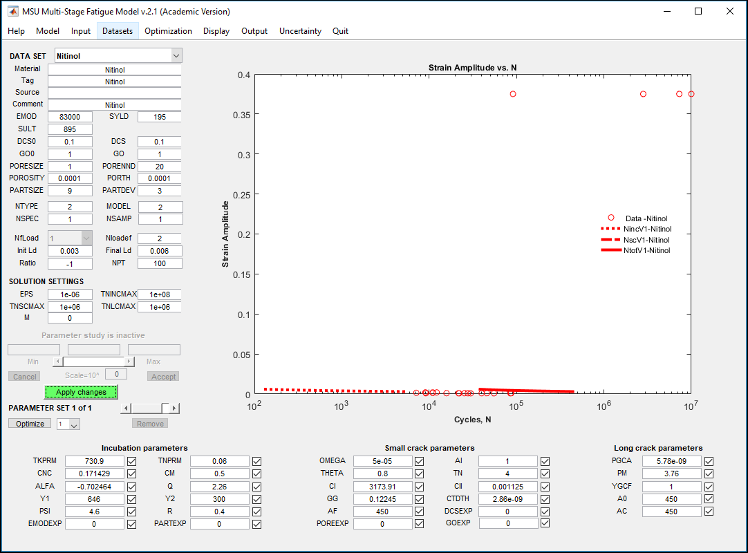Click the EMOD value field
Viewport: 748px width, 553px height.
[70, 117]
